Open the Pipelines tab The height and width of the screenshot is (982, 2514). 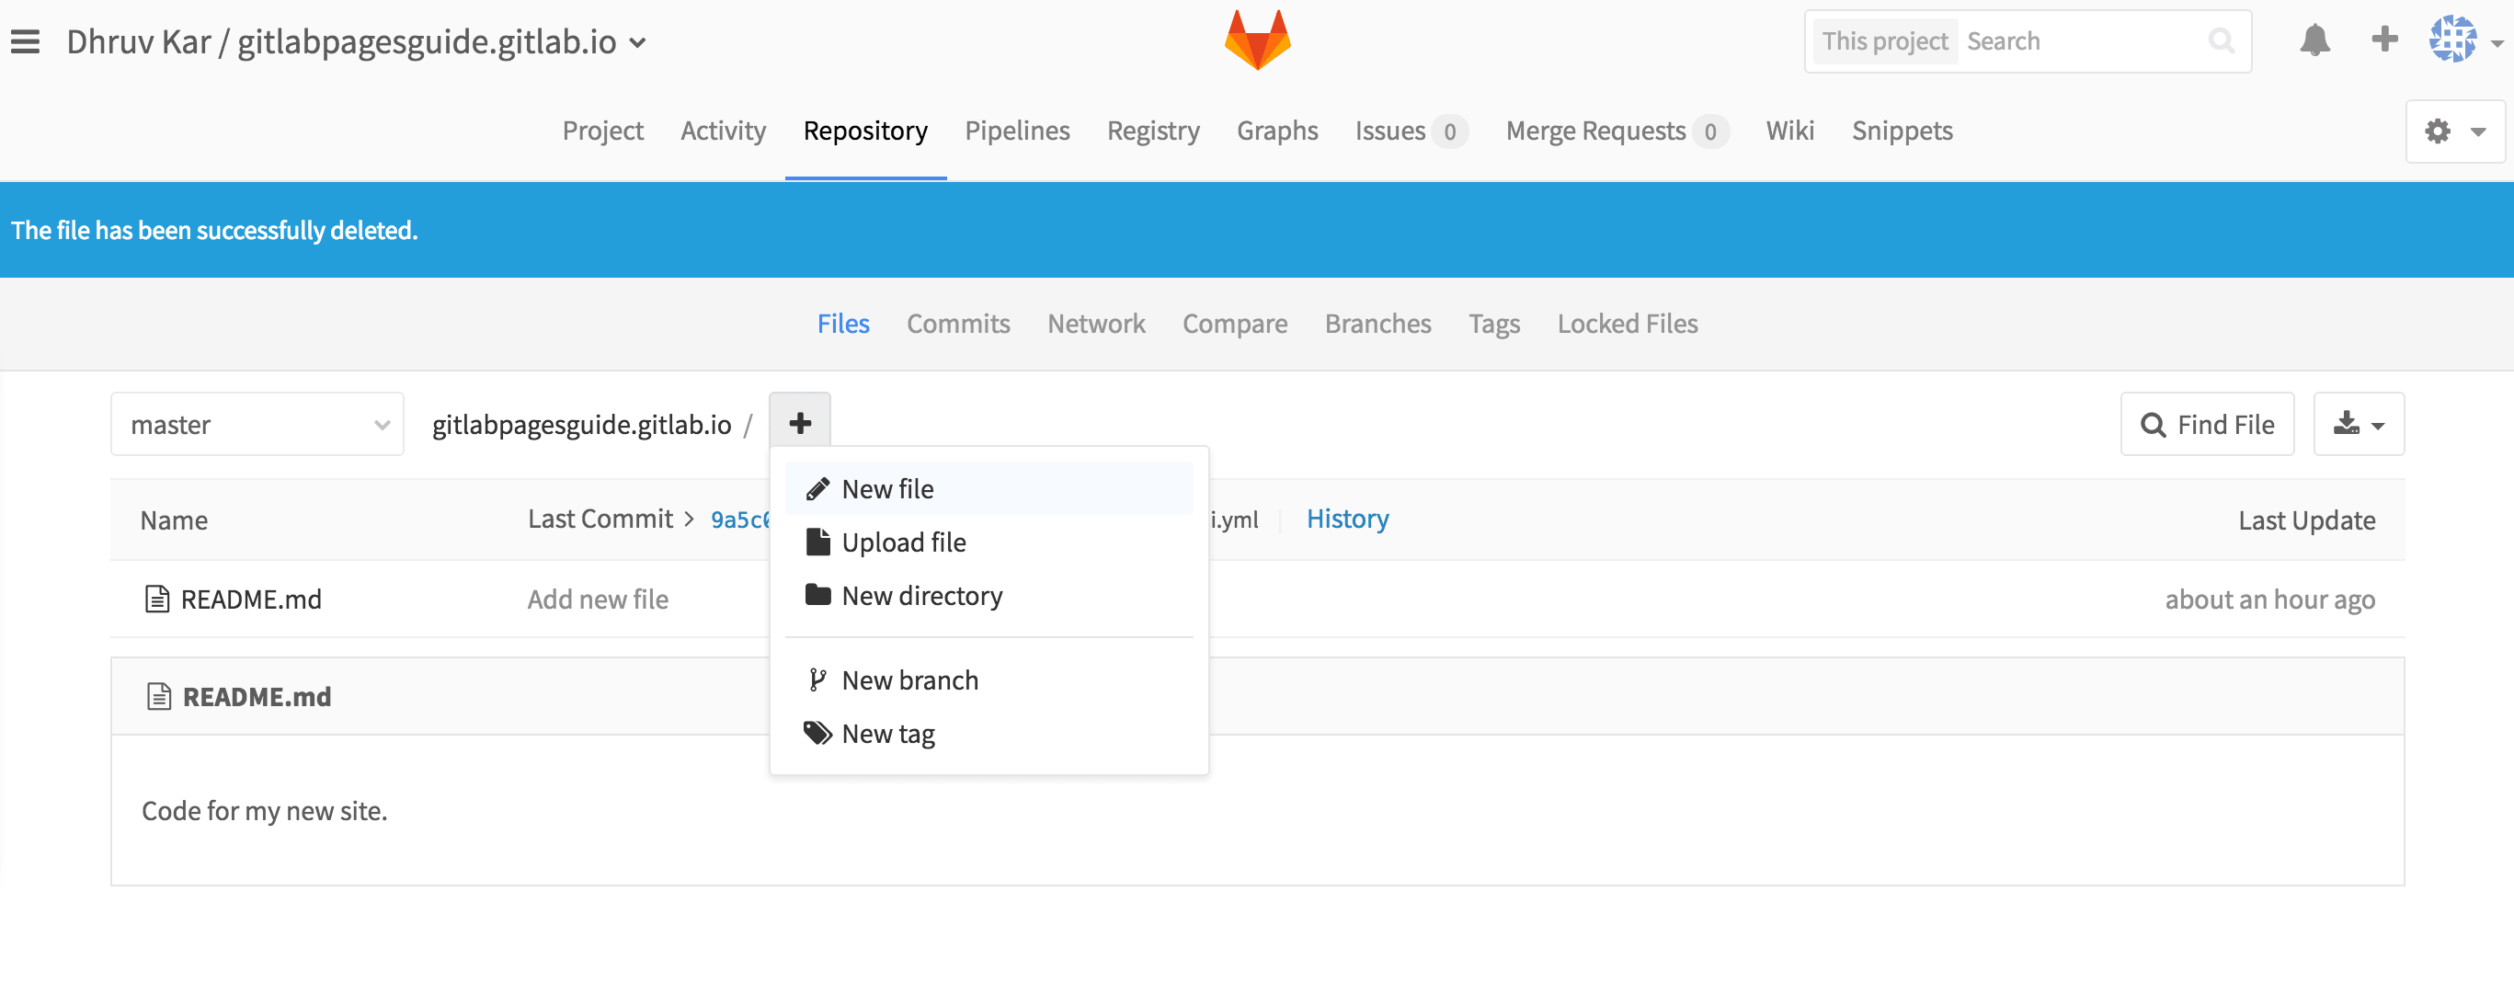coord(1017,131)
